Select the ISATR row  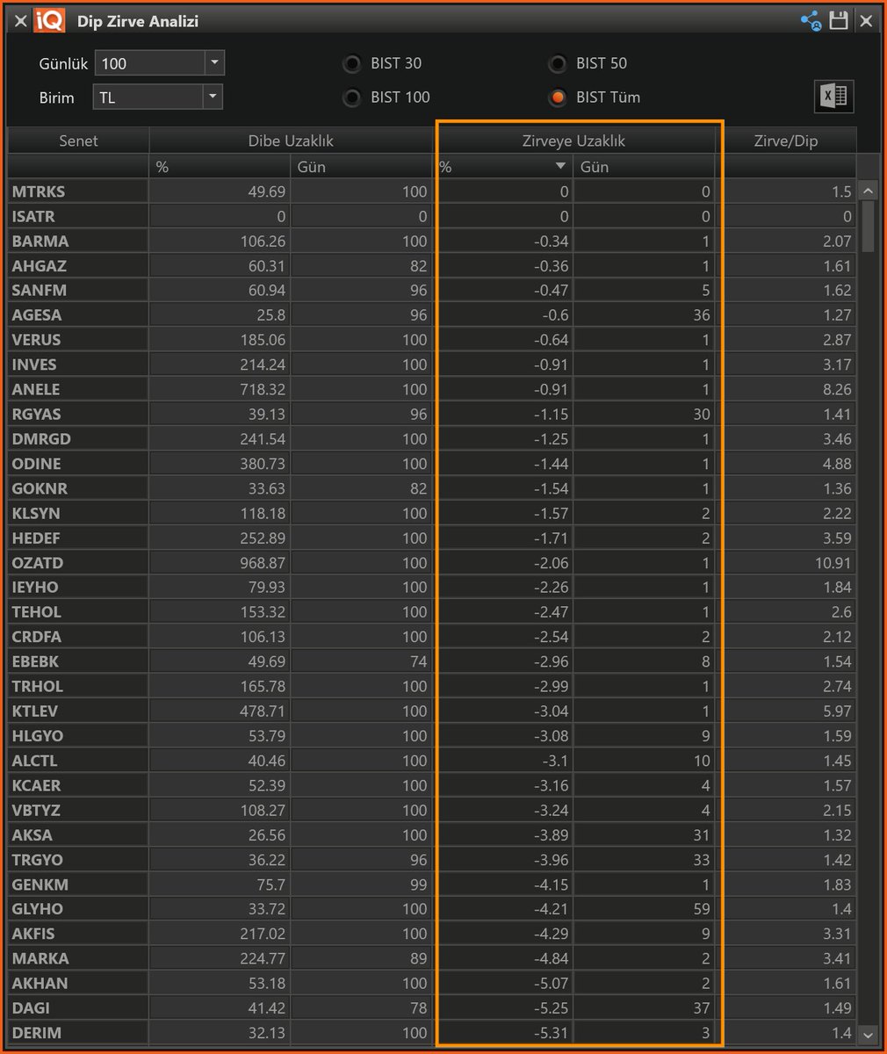432,216
